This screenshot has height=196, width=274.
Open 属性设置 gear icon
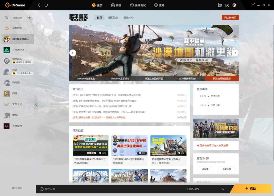click(42, 189)
